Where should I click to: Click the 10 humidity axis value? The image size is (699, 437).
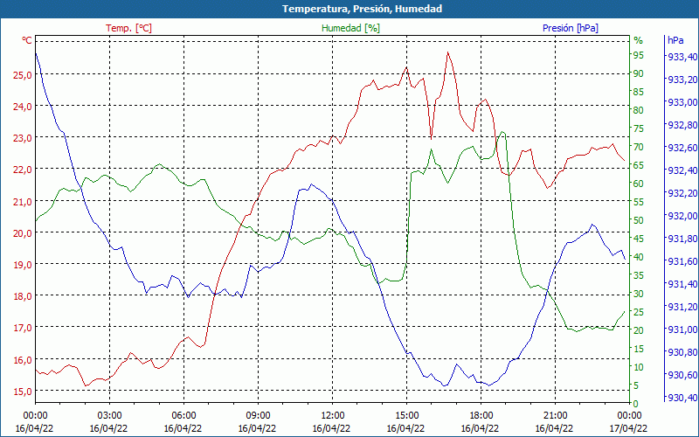[639, 367]
